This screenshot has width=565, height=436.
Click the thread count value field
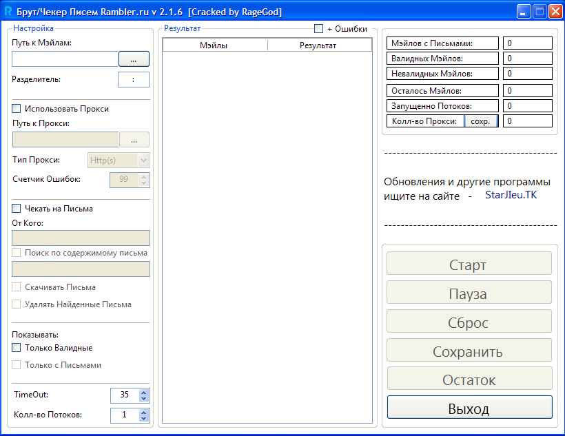click(x=125, y=415)
